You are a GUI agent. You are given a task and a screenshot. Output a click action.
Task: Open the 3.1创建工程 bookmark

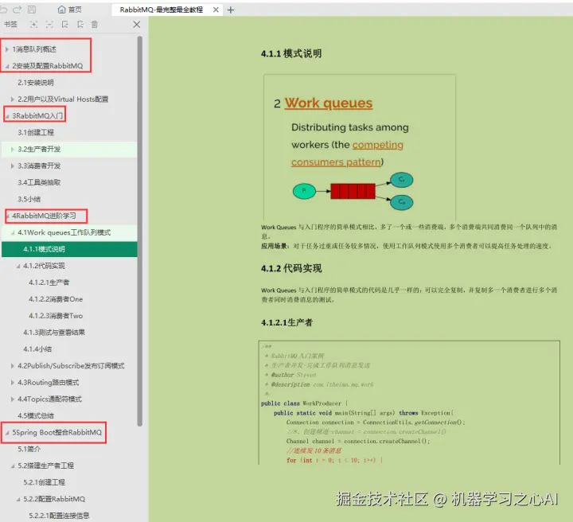[36, 133]
